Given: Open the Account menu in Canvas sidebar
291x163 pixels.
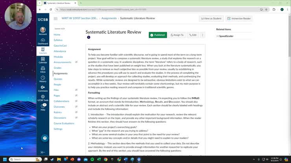Looking at the screenshot, I should (x=43, y=31).
